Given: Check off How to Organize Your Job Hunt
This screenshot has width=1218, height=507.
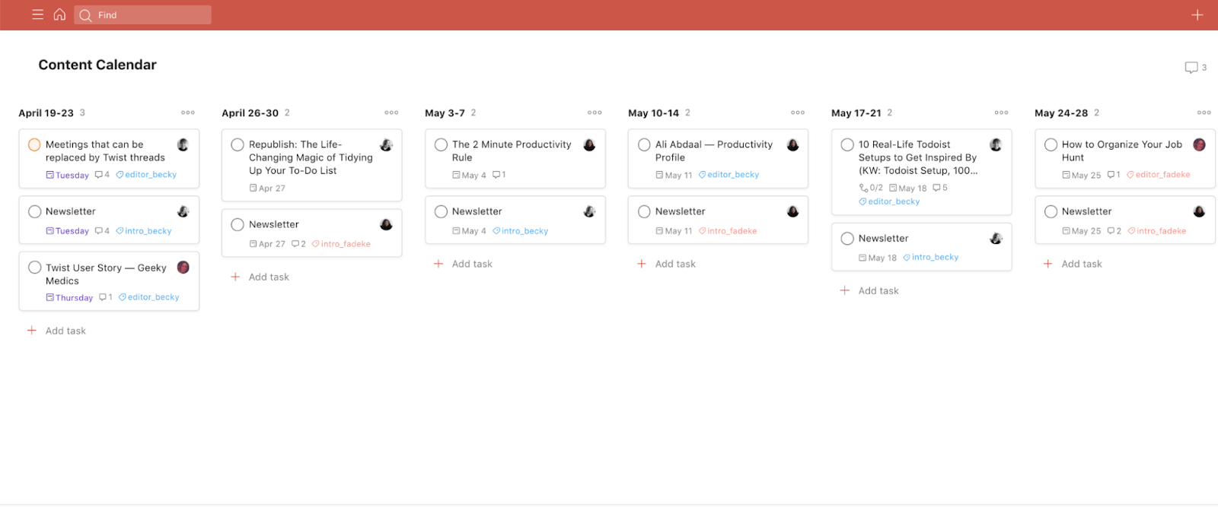Looking at the screenshot, I should [x=1051, y=144].
